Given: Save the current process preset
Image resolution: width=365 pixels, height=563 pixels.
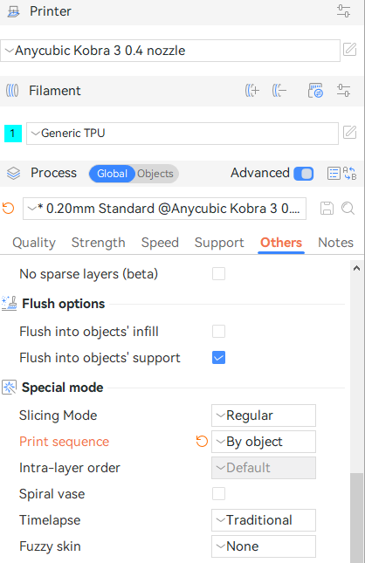Looking at the screenshot, I should pyautogui.click(x=327, y=209).
